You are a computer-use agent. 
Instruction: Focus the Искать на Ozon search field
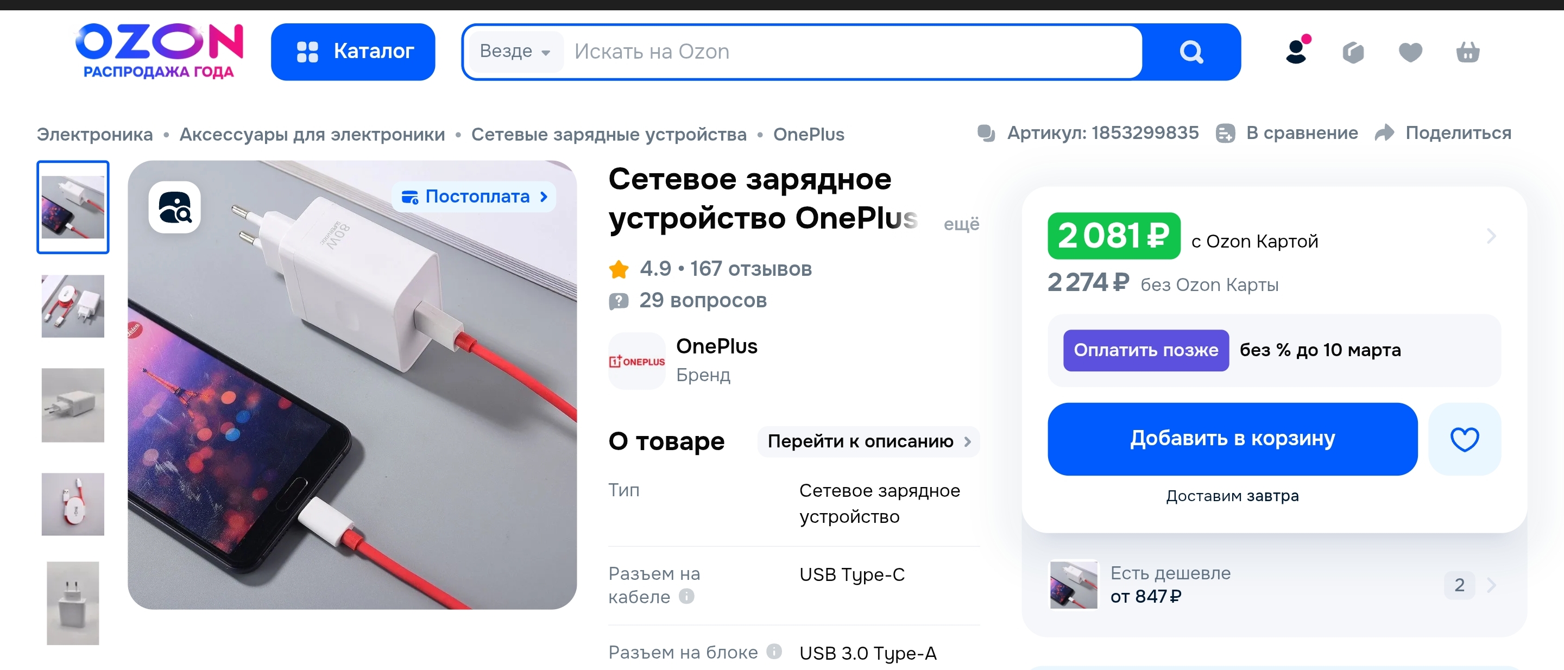(x=850, y=52)
